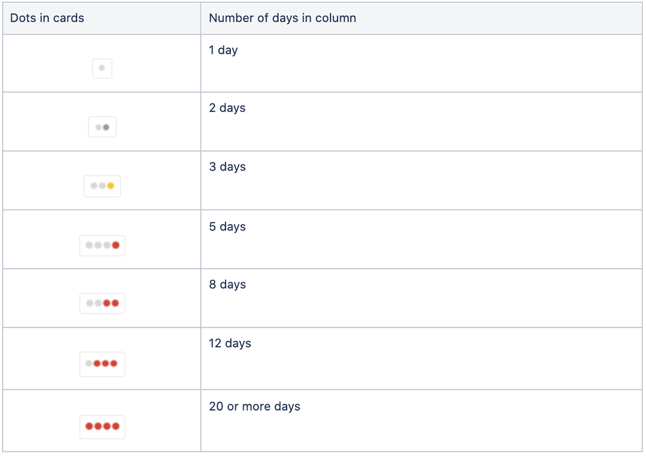Select the 'Dots in cards' column header
The height and width of the screenshot is (456, 646).
[x=47, y=18]
